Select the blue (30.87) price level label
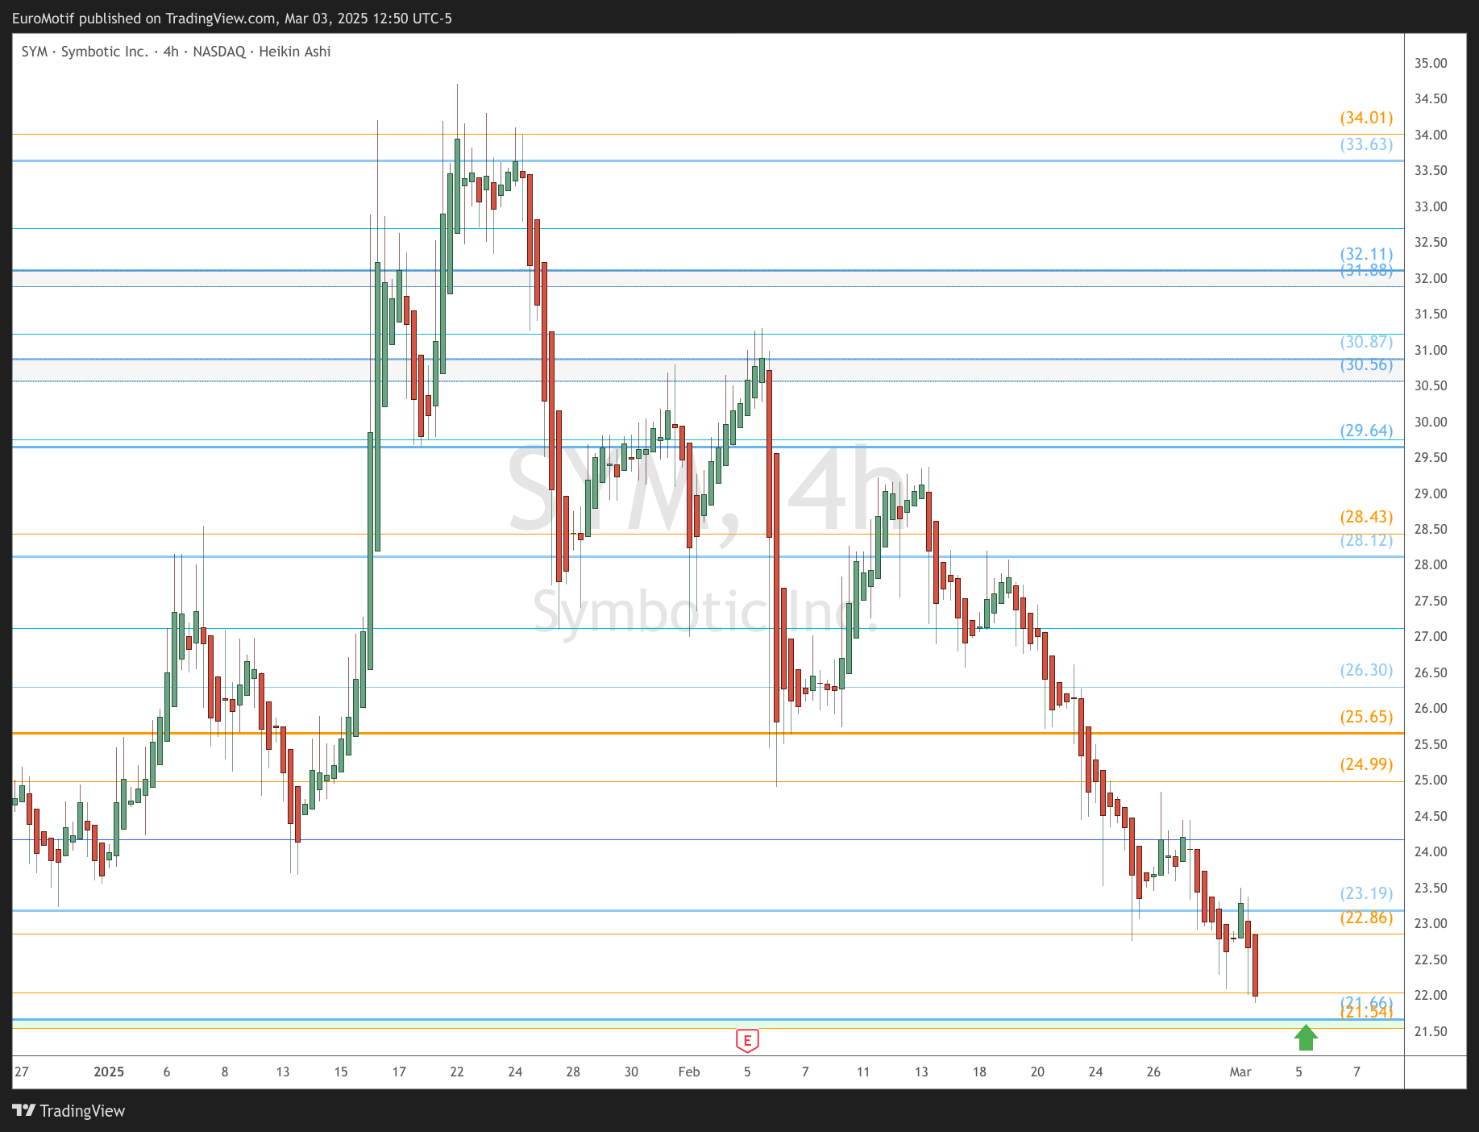Viewport: 1479px width, 1132px height. (1366, 342)
